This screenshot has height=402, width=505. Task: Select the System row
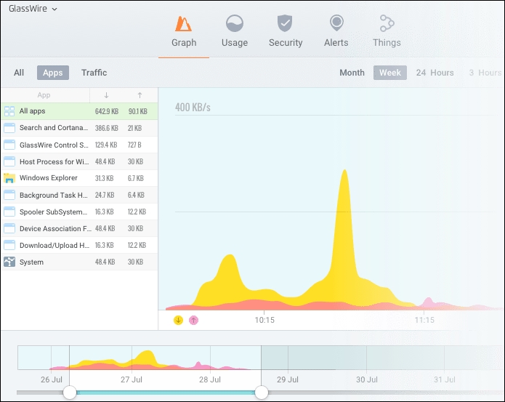pyautogui.click(x=79, y=262)
